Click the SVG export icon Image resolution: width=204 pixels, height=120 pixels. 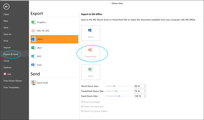click(x=33, y=56)
